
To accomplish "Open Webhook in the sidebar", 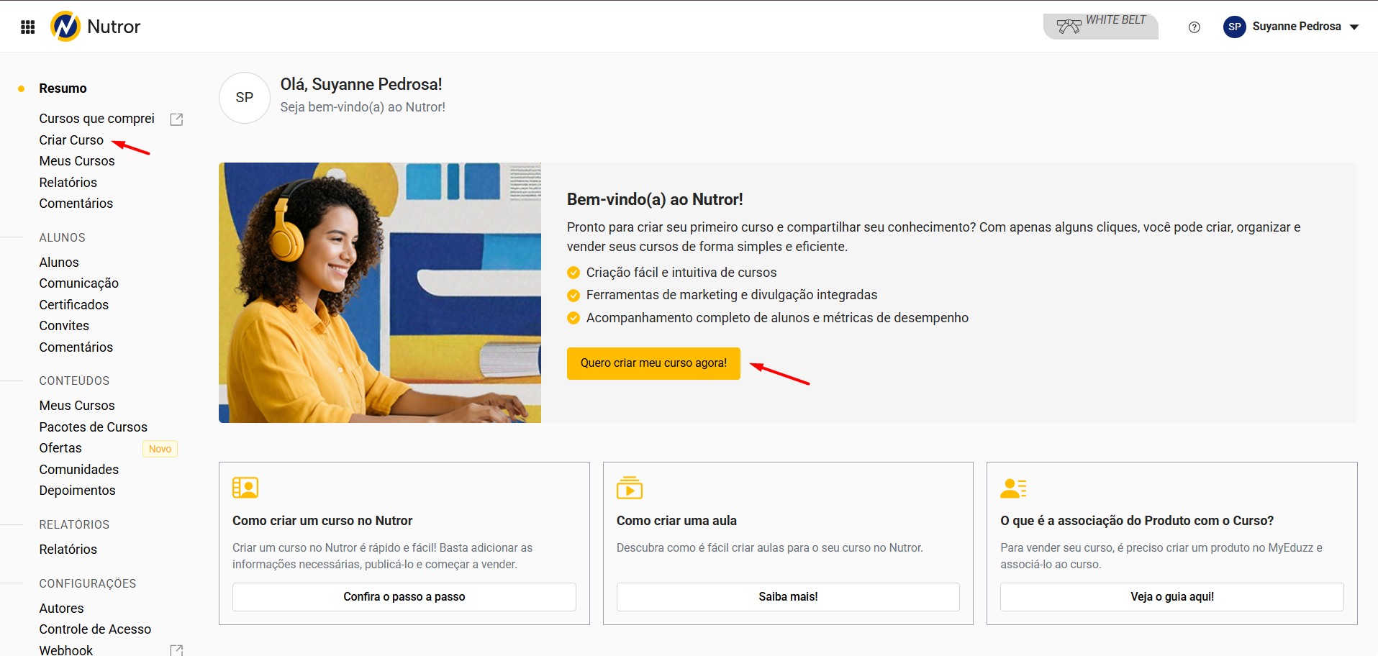I will (x=66, y=650).
